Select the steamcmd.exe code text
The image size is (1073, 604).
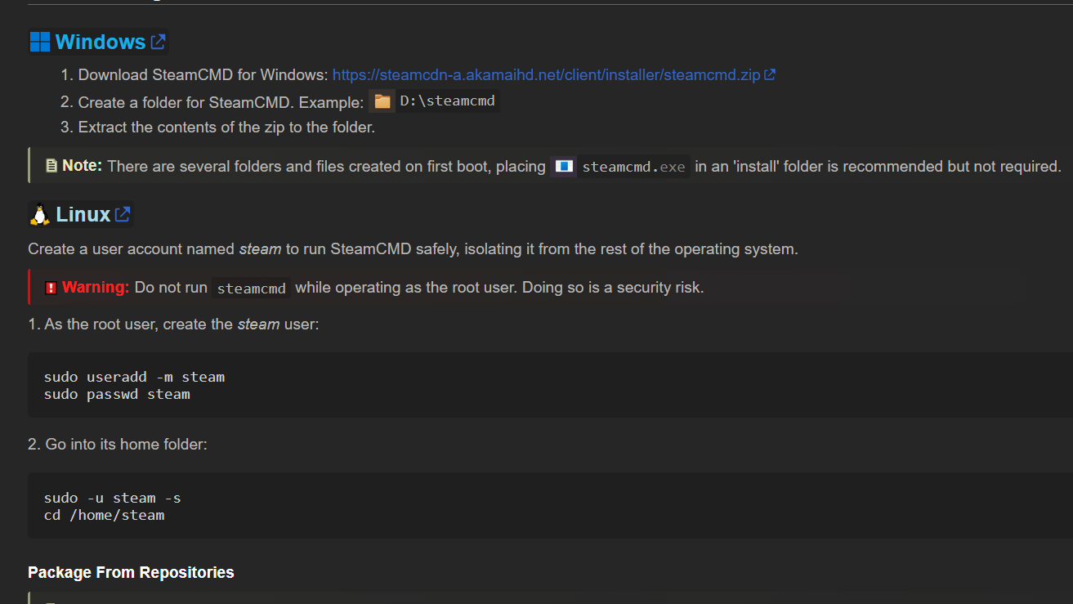coord(633,167)
